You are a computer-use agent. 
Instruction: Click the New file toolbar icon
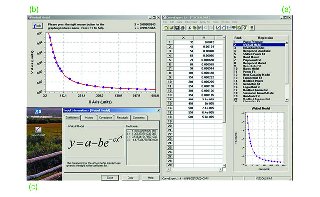tap(165, 29)
